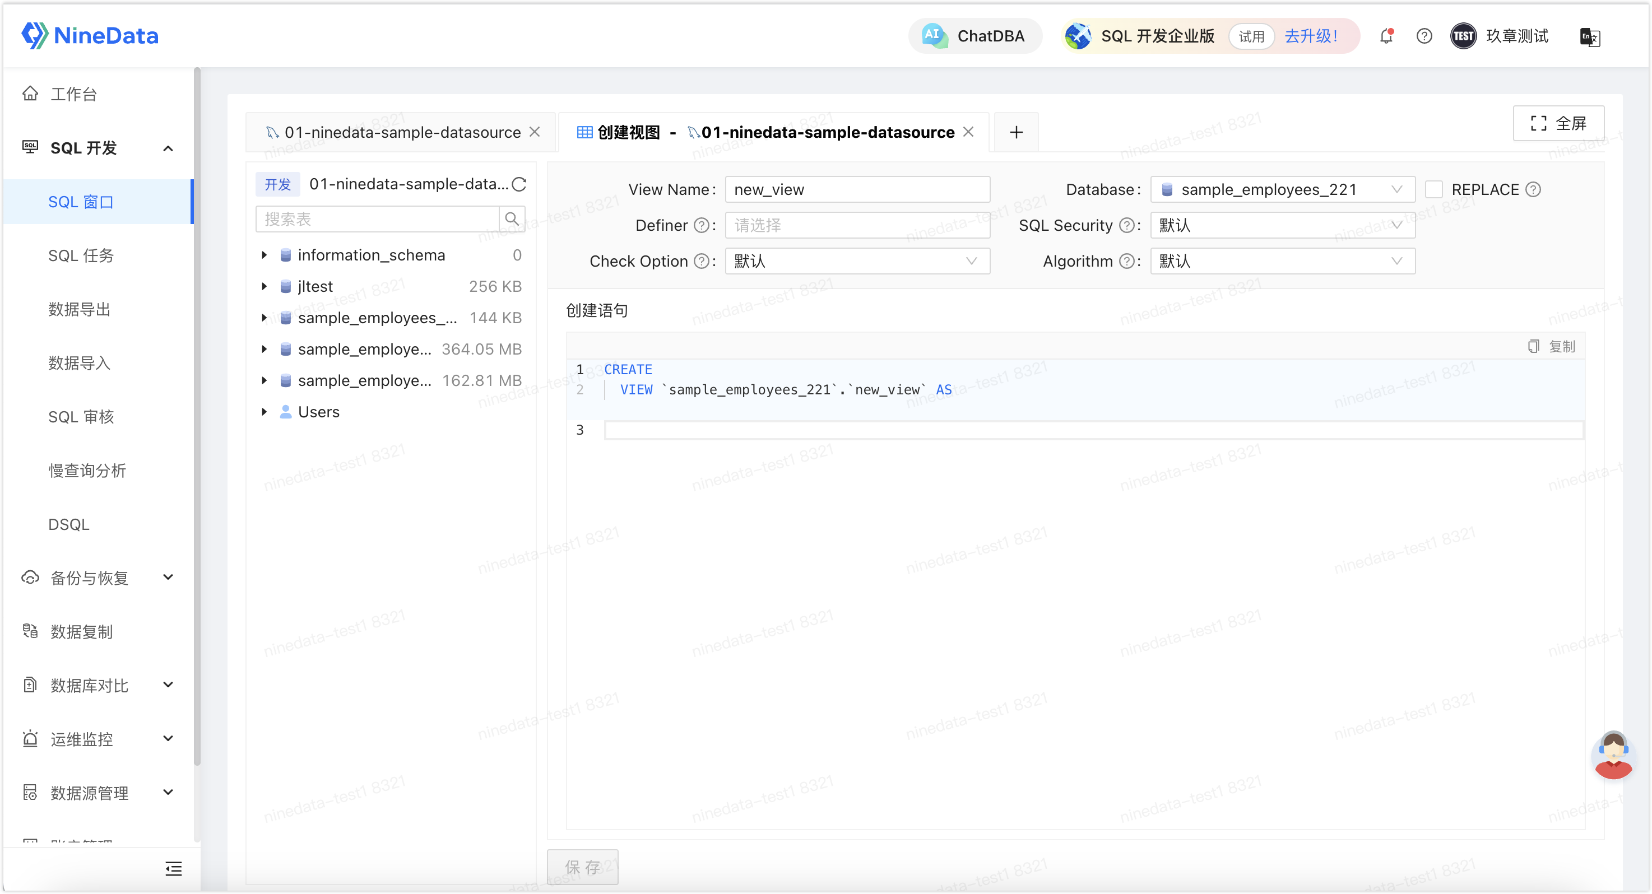Click the table search magnifier icon
This screenshot has height=894, width=1652.
click(512, 219)
